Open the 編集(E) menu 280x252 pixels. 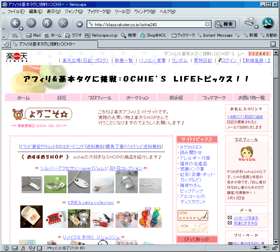[36, 12]
